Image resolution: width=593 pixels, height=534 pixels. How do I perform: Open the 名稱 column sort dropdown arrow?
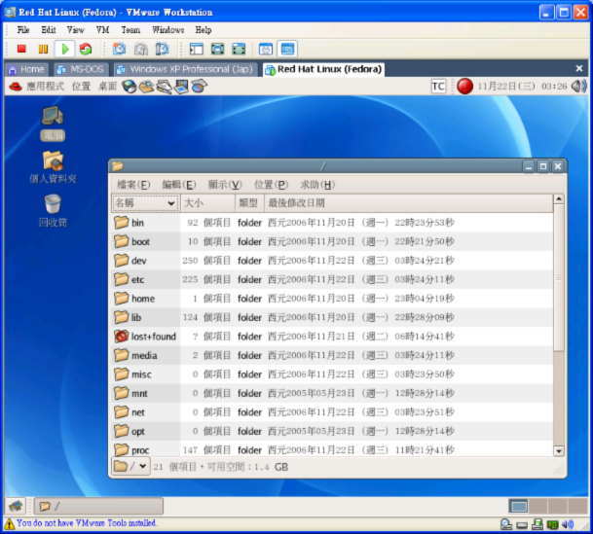coord(170,203)
